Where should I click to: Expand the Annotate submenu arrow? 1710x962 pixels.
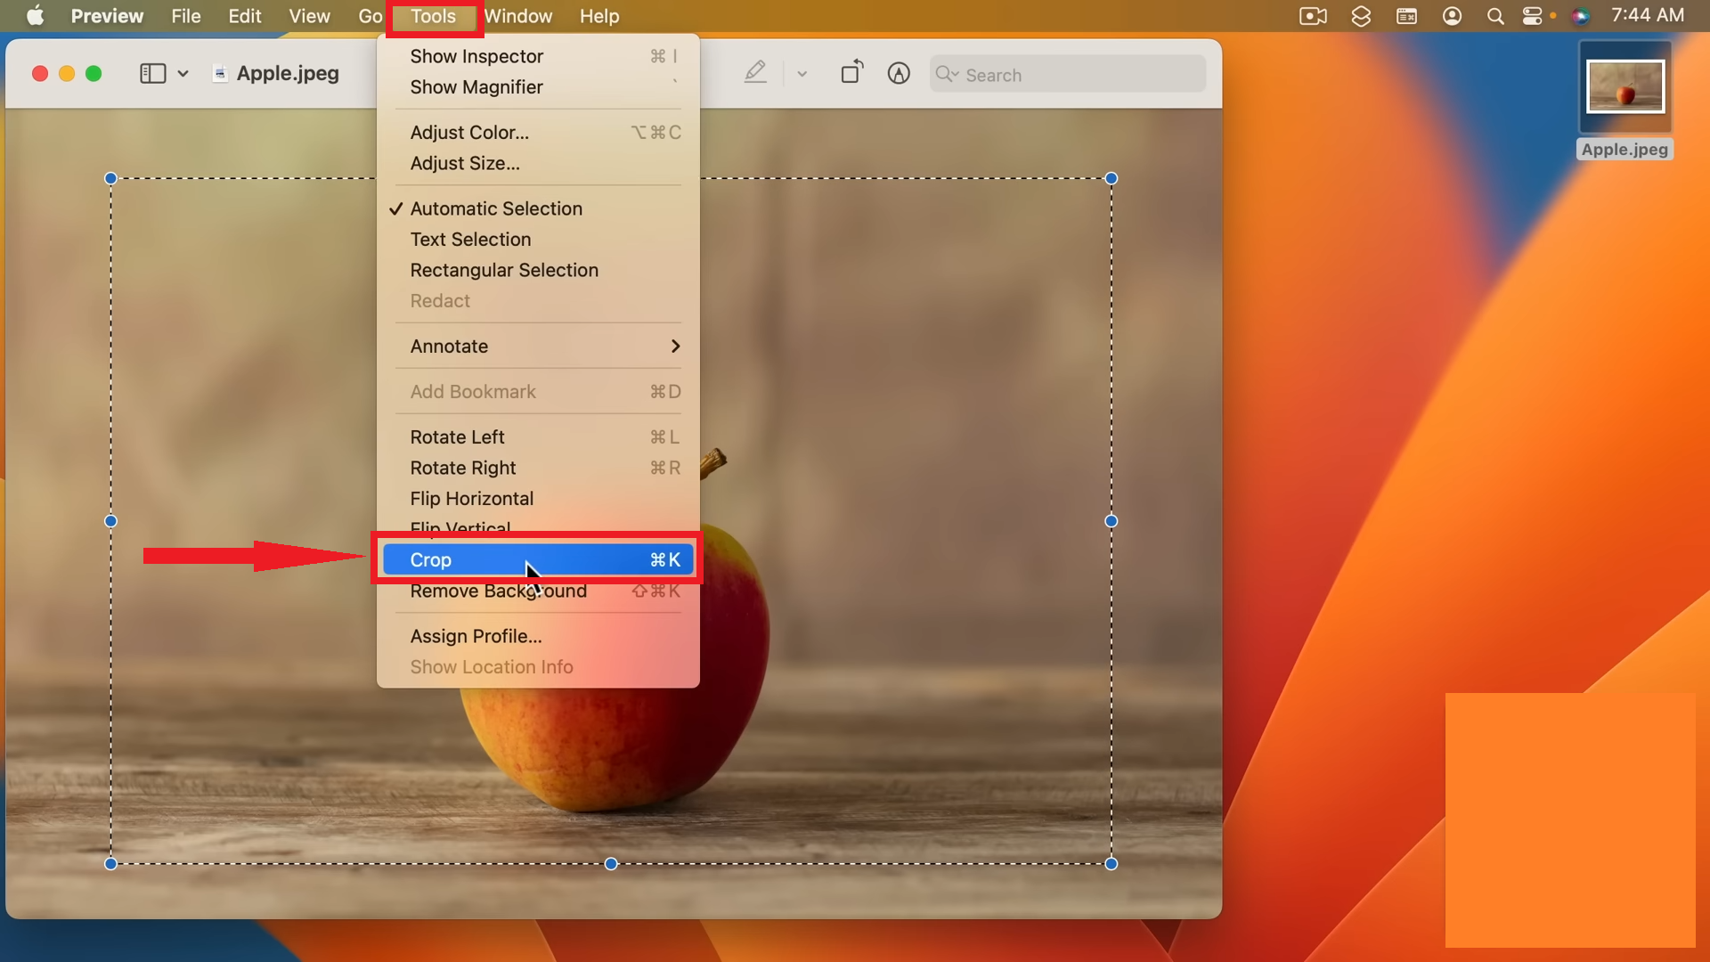(675, 346)
